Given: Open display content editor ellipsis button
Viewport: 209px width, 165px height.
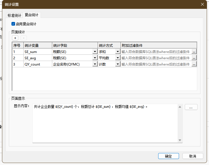Looking at the screenshot, I should pyautogui.click(x=191, y=107).
